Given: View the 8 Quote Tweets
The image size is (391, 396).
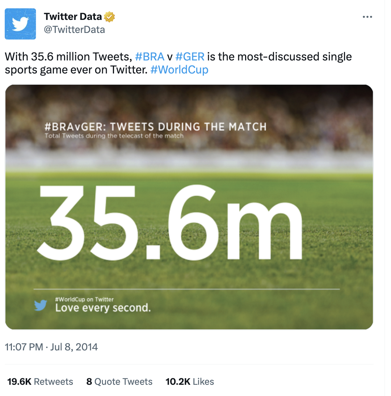Looking at the screenshot, I should coord(119,382).
